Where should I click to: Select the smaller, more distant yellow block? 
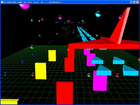[52, 56]
